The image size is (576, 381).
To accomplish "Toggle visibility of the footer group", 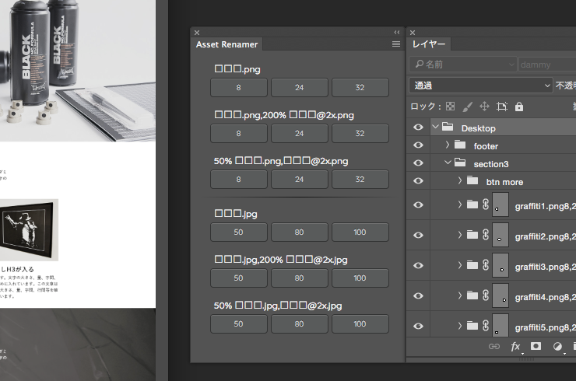I will (x=418, y=145).
